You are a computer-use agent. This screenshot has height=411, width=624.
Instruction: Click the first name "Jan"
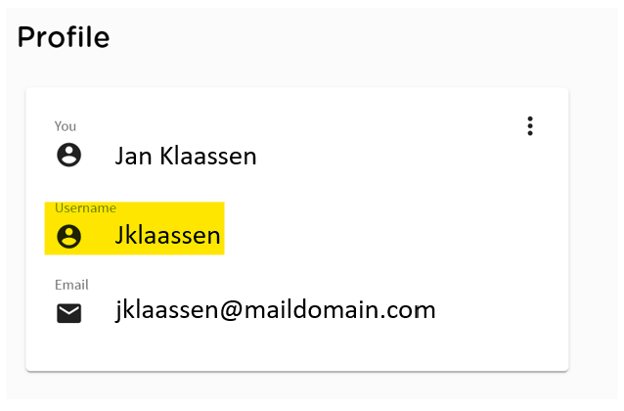(x=133, y=156)
